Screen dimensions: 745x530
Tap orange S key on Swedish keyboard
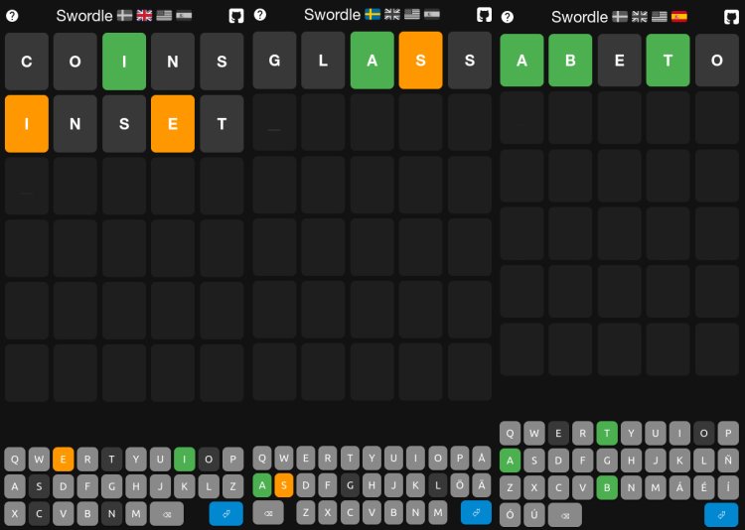[x=284, y=485]
